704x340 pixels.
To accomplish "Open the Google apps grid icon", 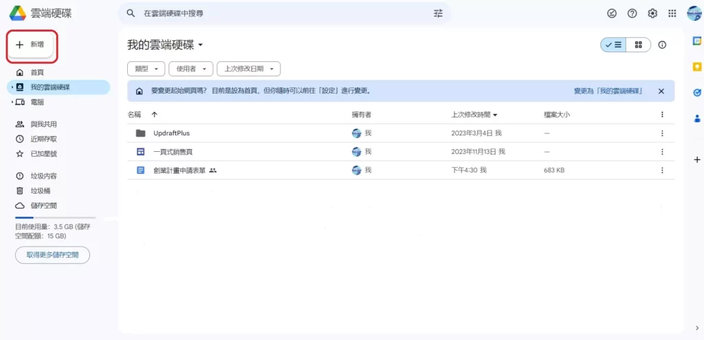I will (672, 14).
